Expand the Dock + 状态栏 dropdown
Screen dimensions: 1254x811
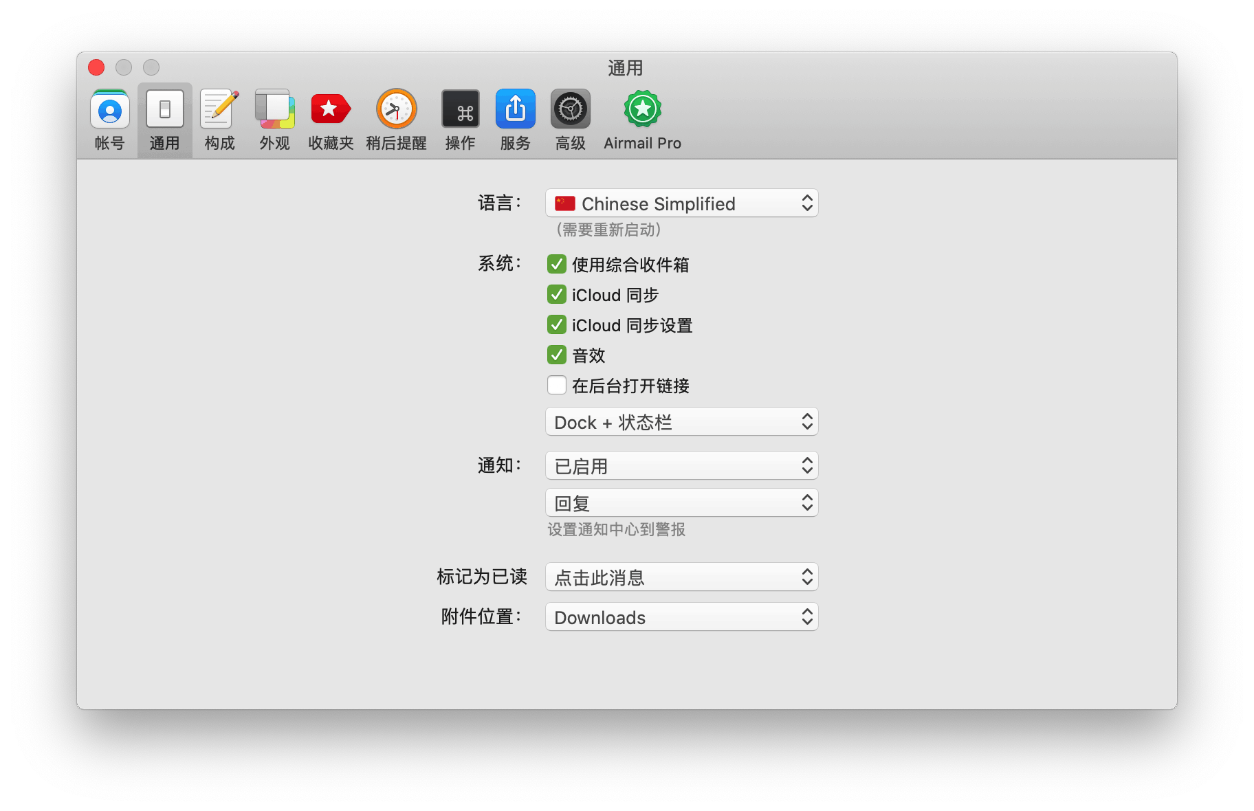681,422
